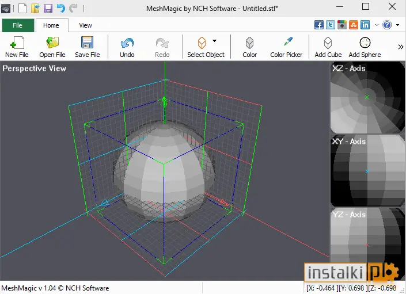
Task: Click the Perspective View label
Action: [35, 68]
